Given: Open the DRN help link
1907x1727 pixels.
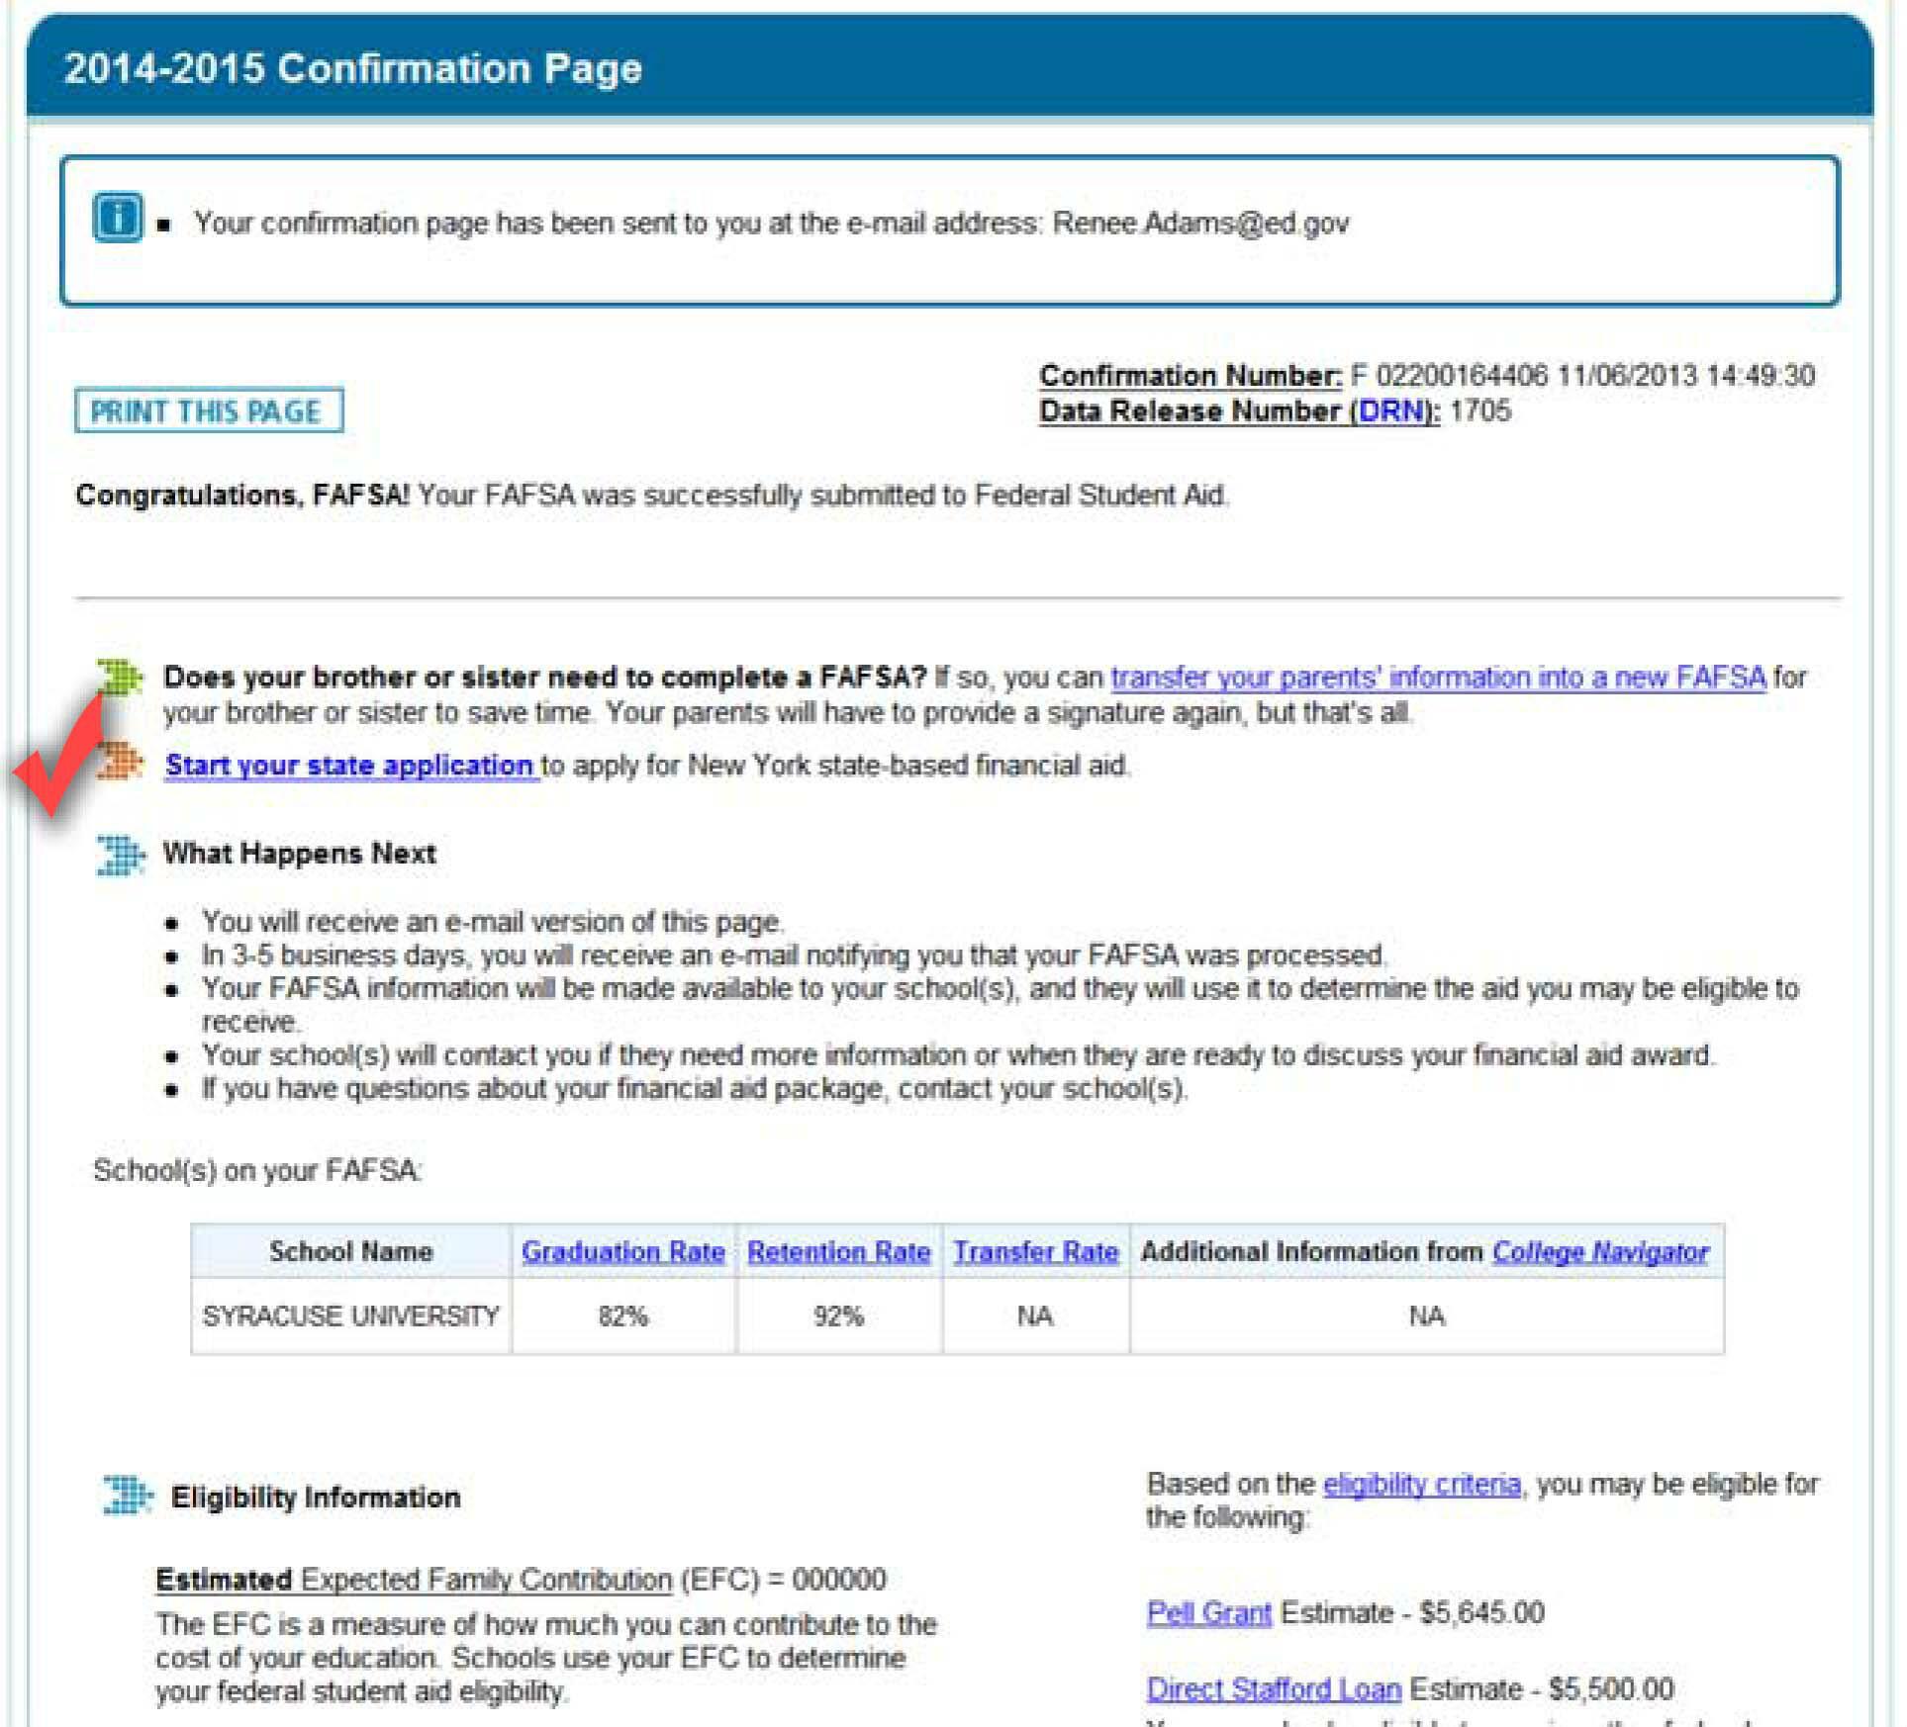Looking at the screenshot, I should [x=1393, y=411].
